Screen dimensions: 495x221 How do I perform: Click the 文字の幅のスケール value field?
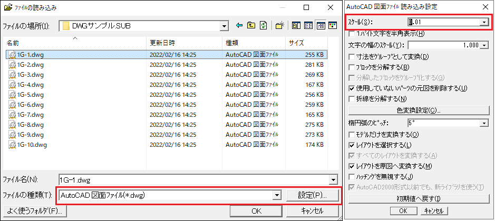pos(444,45)
